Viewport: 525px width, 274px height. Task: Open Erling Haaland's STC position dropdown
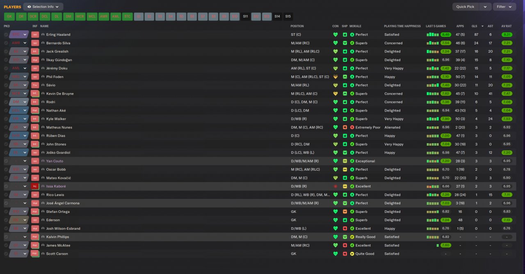[25, 34]
